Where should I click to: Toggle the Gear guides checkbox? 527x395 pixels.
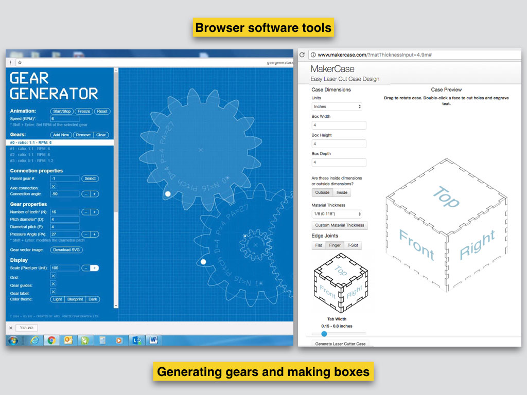53,284
